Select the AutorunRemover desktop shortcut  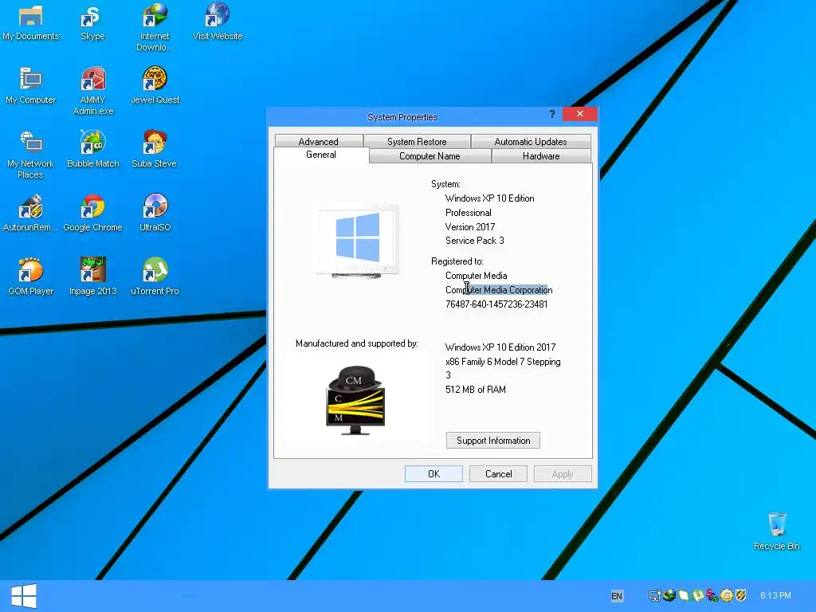tap(30, 214)
